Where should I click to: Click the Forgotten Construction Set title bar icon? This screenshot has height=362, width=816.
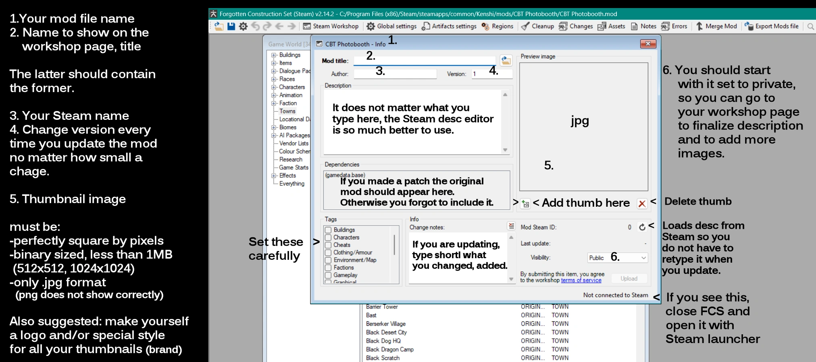(214, 14)
